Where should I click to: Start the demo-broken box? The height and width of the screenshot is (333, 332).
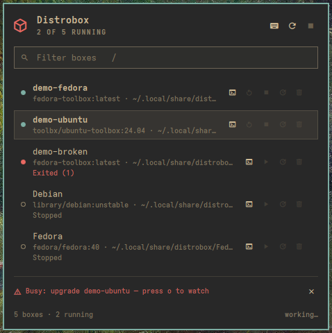[266, 162]
